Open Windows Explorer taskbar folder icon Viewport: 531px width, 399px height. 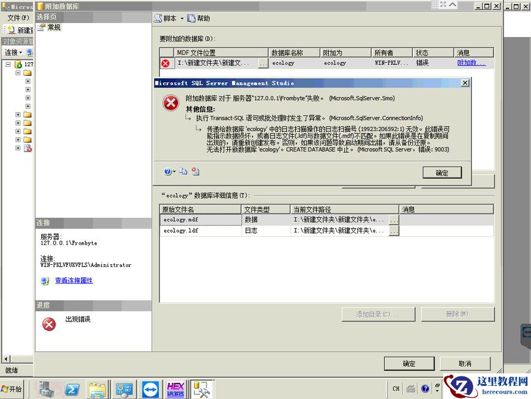point(97,390)
